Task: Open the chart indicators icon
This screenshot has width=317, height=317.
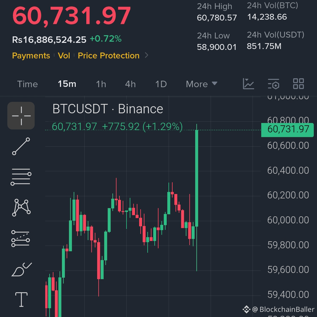Action: pyautogui.click(x=248, y=84)
